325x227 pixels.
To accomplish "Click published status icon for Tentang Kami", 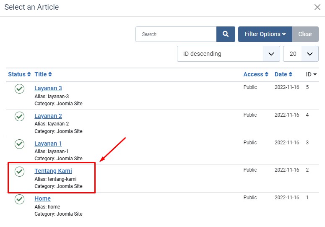I will pyautogui.click(x=19, y=171).
